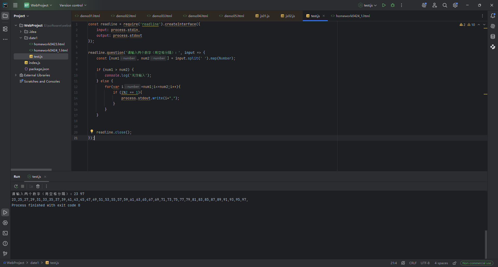This screenshot has height=267, width=498.
Task: Show the Notifications panel
Action: pyautogui.click(x=493, y=16)
